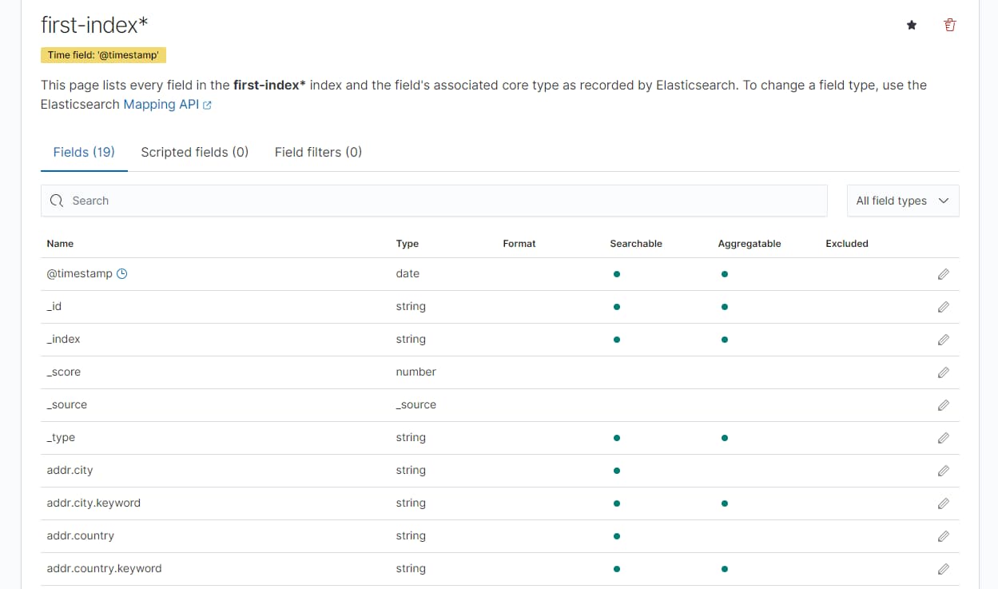Click the Aggregatable column header
The image size is (998, 589).
[x=749, y=244]
